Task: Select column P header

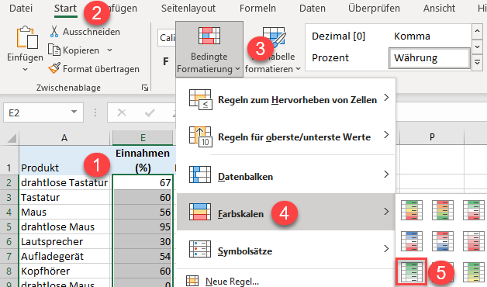Action: click(432, 137)
